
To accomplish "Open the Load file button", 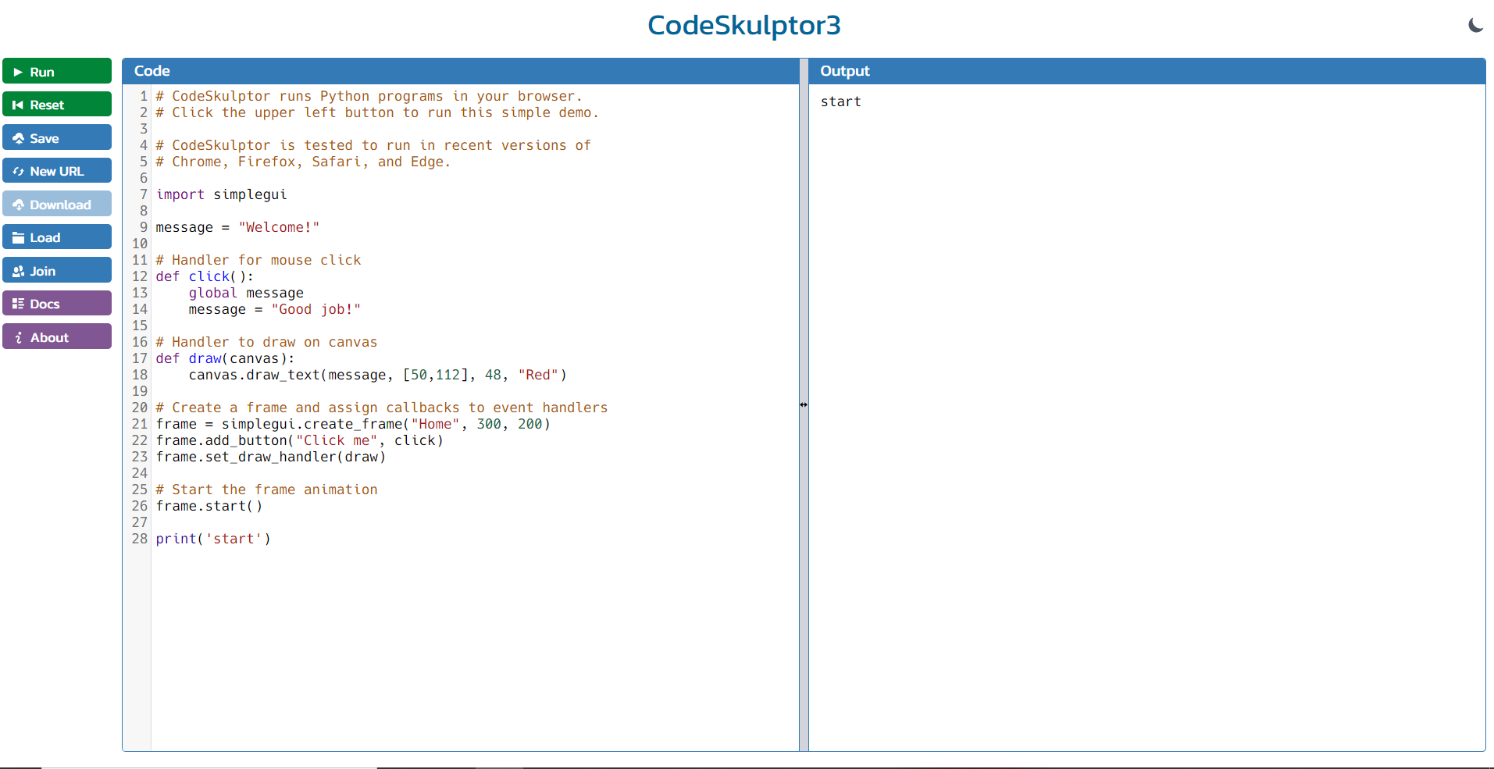I will [57, 237].
